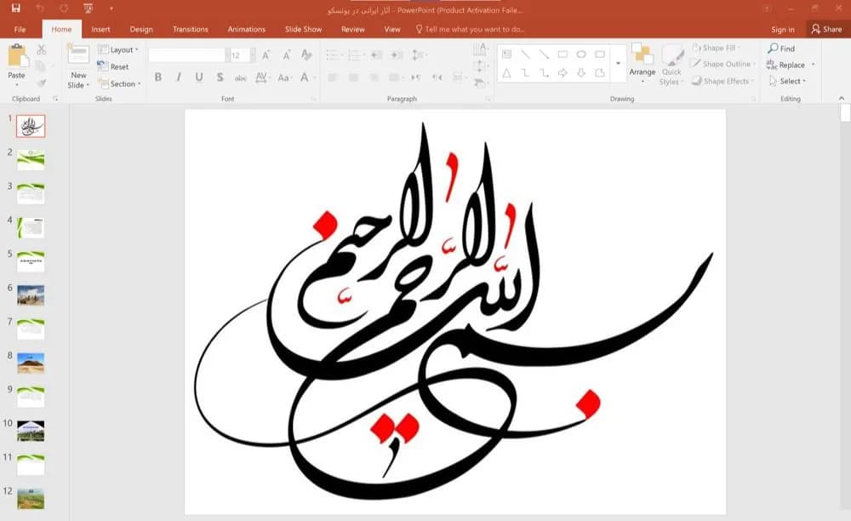This screenshot has width=851, height=521.
Task: Open the Transitions tab
Action: [x=190, y=29]
